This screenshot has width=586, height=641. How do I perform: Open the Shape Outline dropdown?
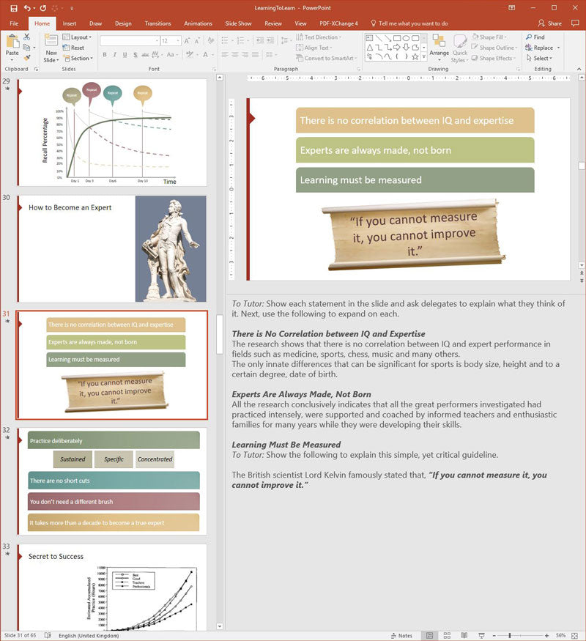[x=494, y=48]
